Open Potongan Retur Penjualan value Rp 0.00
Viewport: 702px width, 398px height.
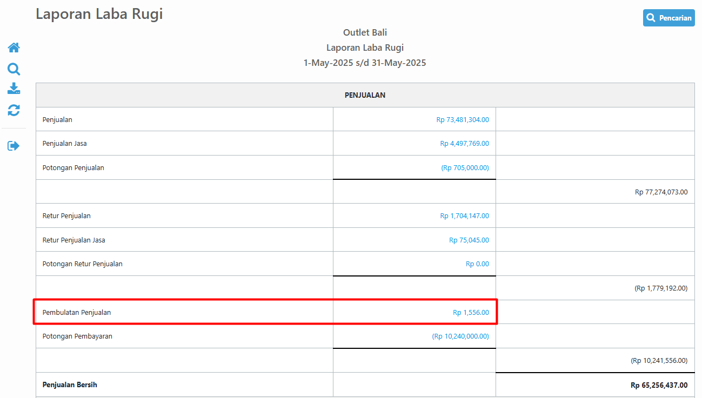click(x=477, y=264)
